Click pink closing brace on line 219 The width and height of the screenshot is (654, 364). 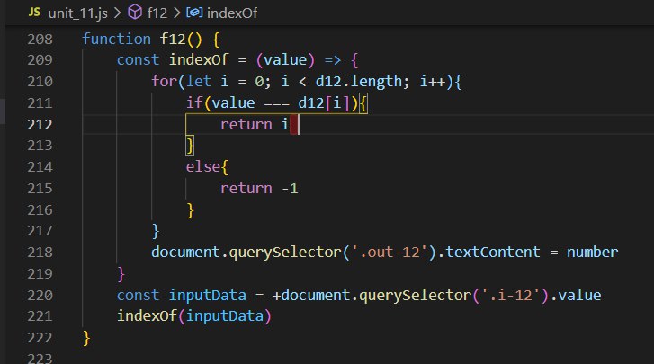pos(121,274)
